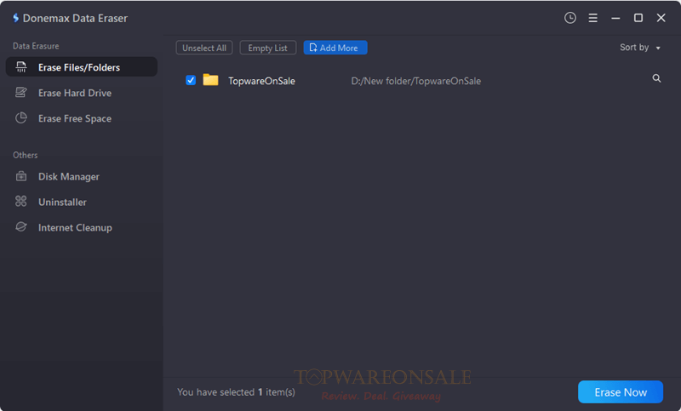Switch to Erase Free Space
Image resolution: width=681 pixels, height=411 pixels.
point(82,118)
